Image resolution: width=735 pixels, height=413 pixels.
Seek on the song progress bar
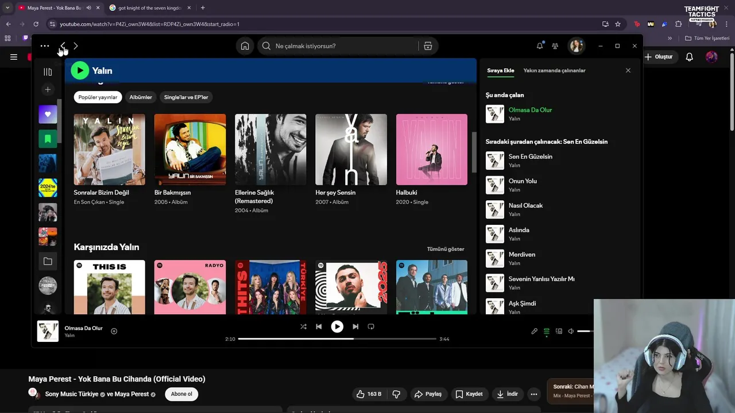(x=337, y=339)
